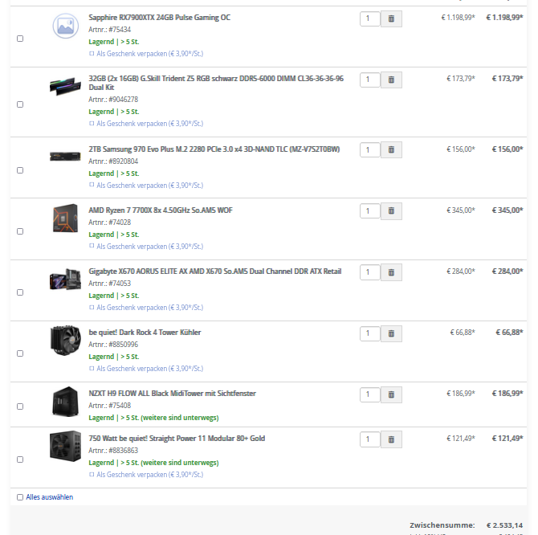Click be quiet! Dark Rock 4 cooler thumbnail

(65, 340)
